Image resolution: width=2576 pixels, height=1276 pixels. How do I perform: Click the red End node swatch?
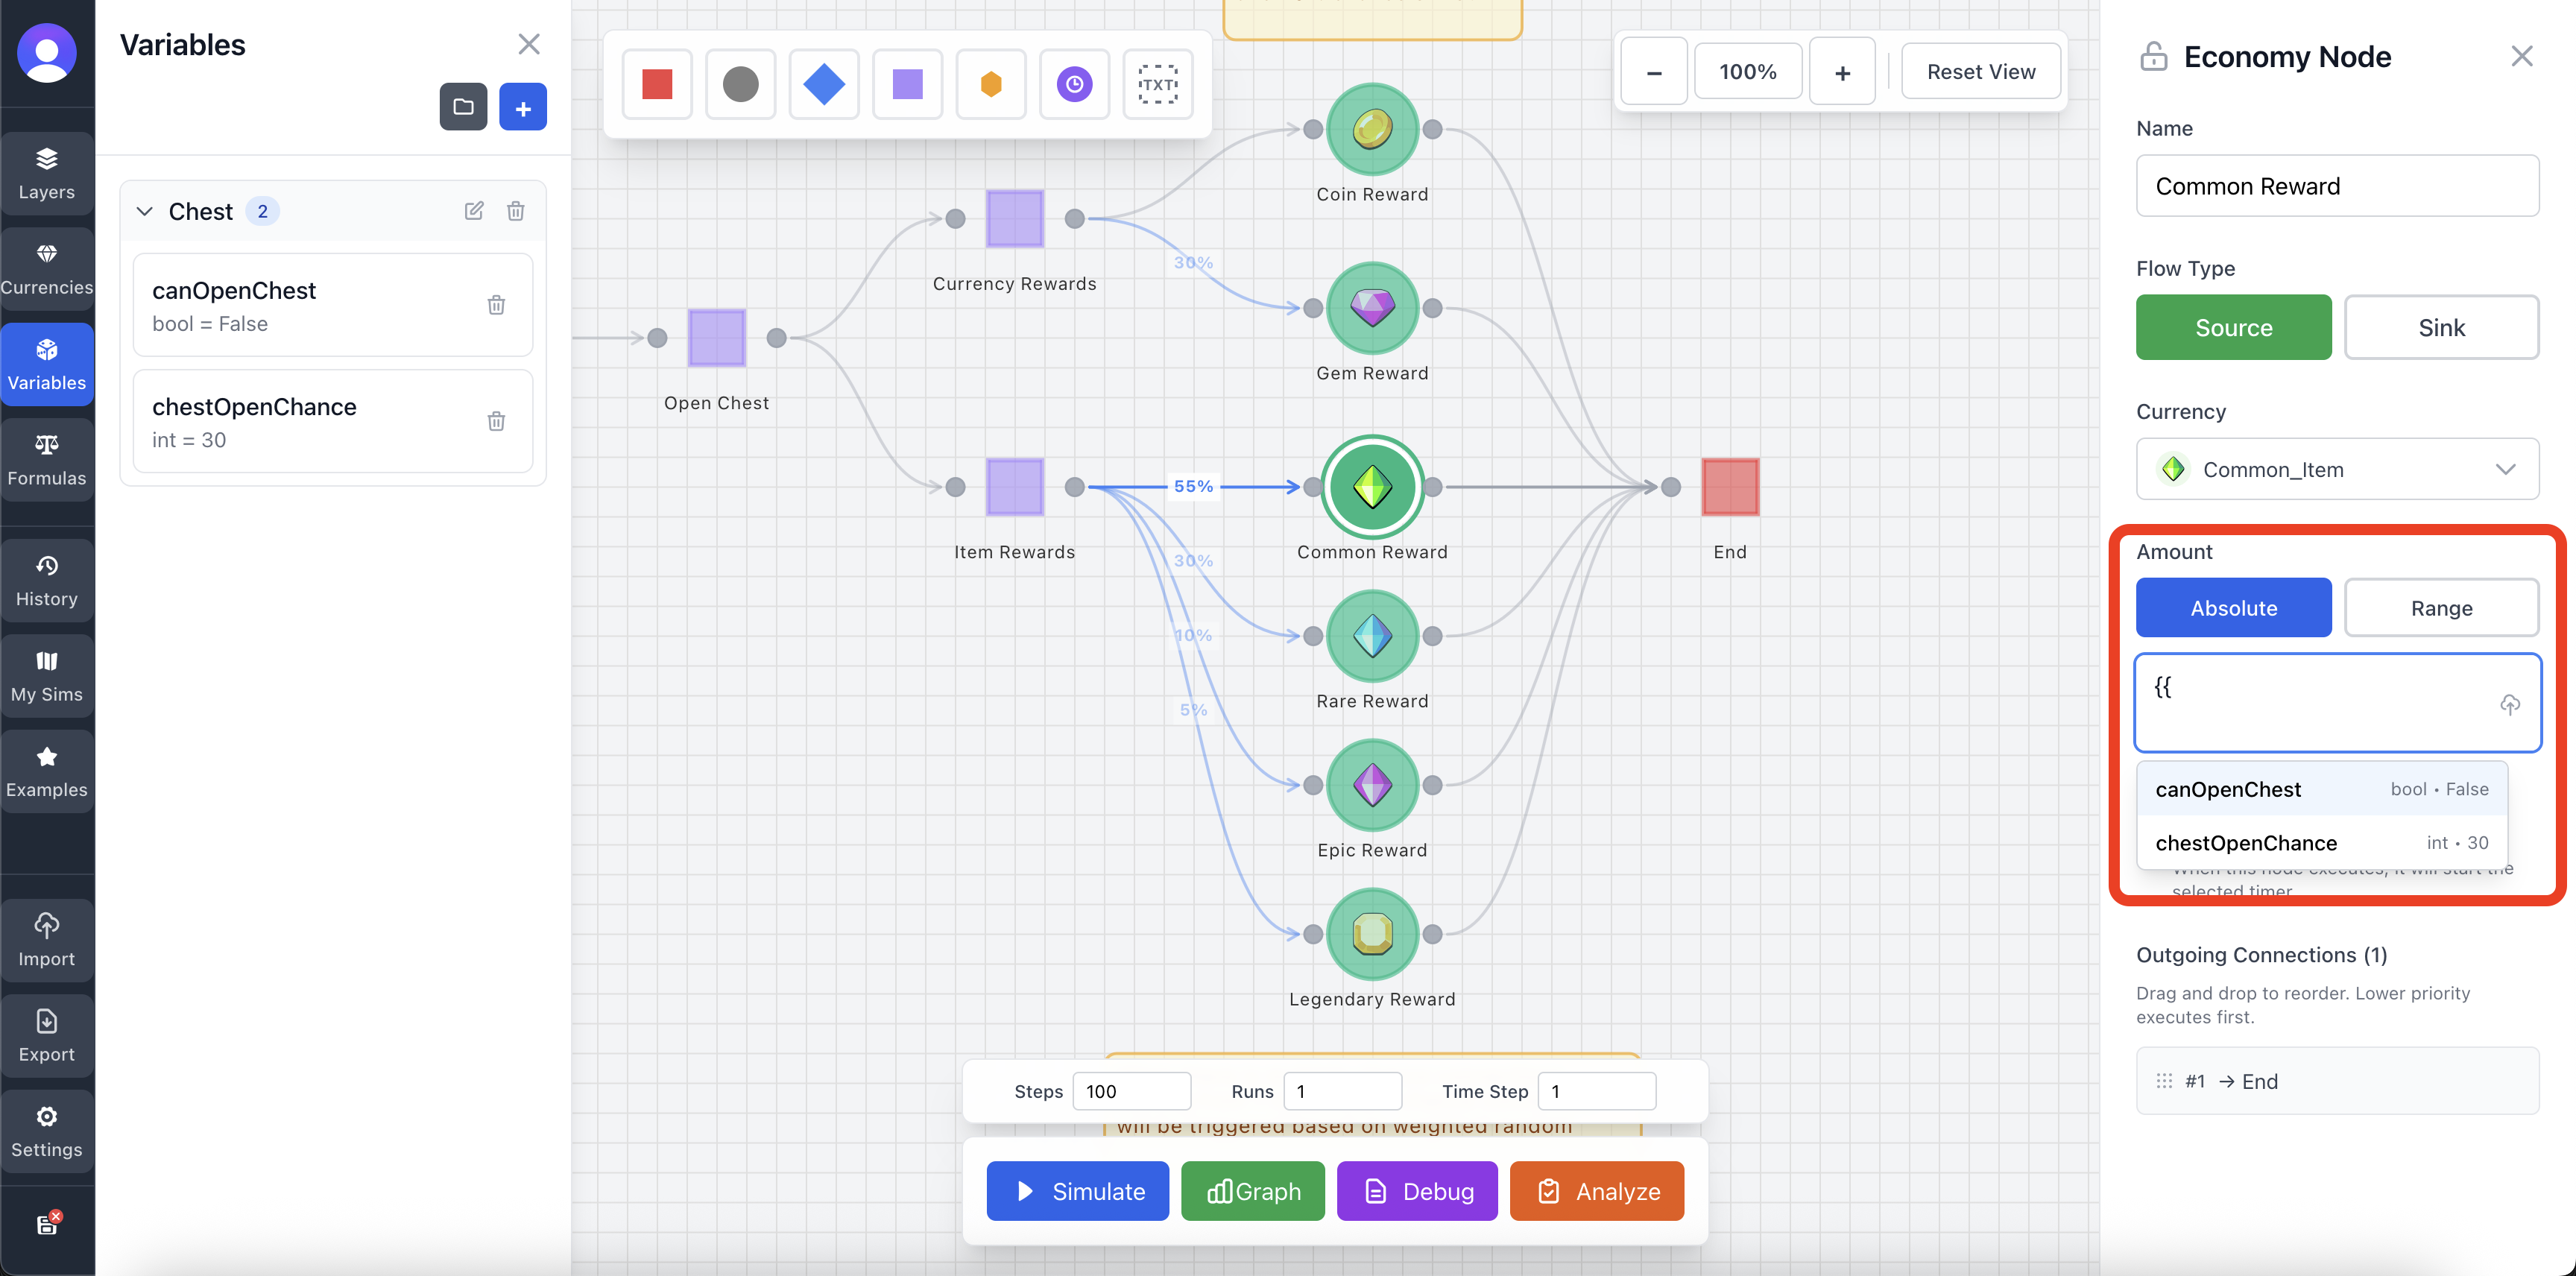tap(1729, 487)
